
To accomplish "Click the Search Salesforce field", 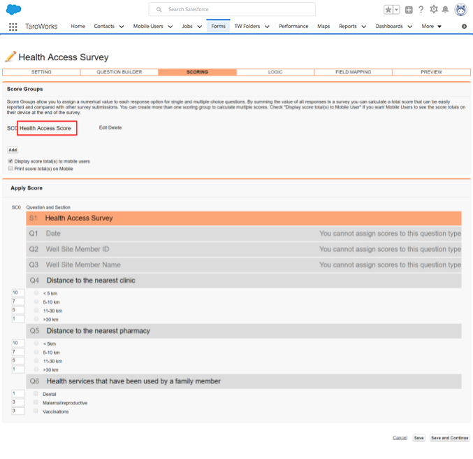I will (232, 9).
